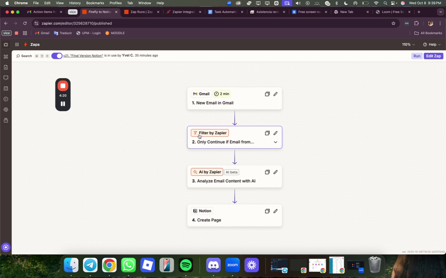446x278 pixels.
Task: Edit the New Email in Gmail step
Action: tap(276, 94)
